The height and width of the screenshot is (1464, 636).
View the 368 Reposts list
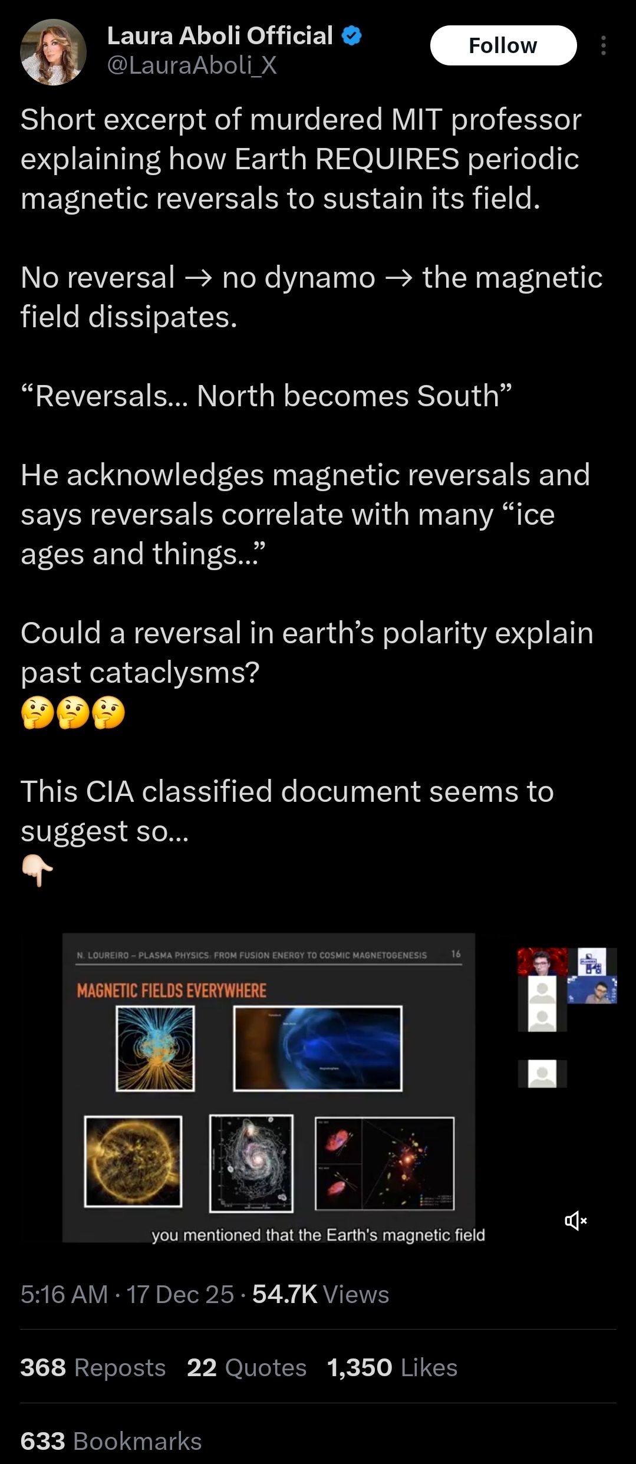point(93,1367)
